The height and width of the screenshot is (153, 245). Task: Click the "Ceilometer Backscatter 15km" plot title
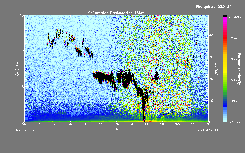[x=116, y=13]
